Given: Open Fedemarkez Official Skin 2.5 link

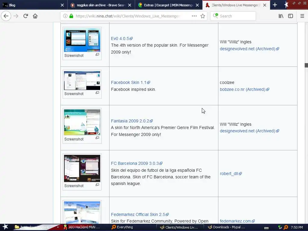Looking at the screenshot, I should point(140,214).
